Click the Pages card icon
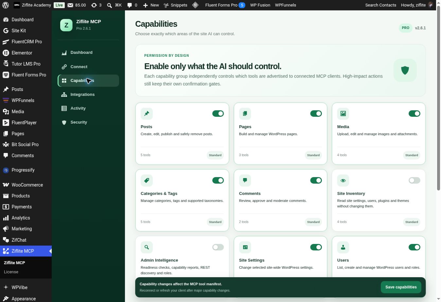The width and height of the screenshot is (441, 302). point(245,113)
